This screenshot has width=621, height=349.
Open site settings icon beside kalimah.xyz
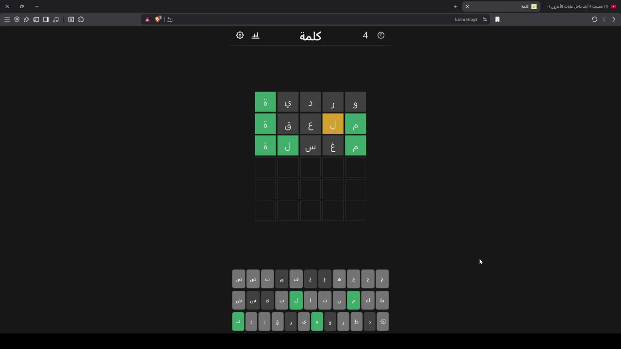[x=485, y=19]
